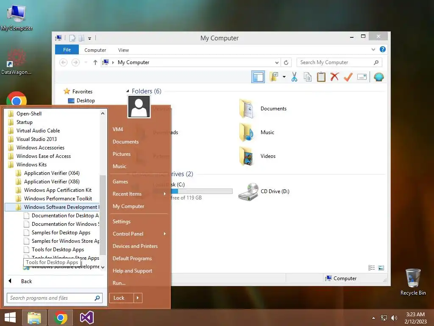Toggle the navigation pane icon
Viewport: 434px width, 326px height.
(x=258, y=77)
